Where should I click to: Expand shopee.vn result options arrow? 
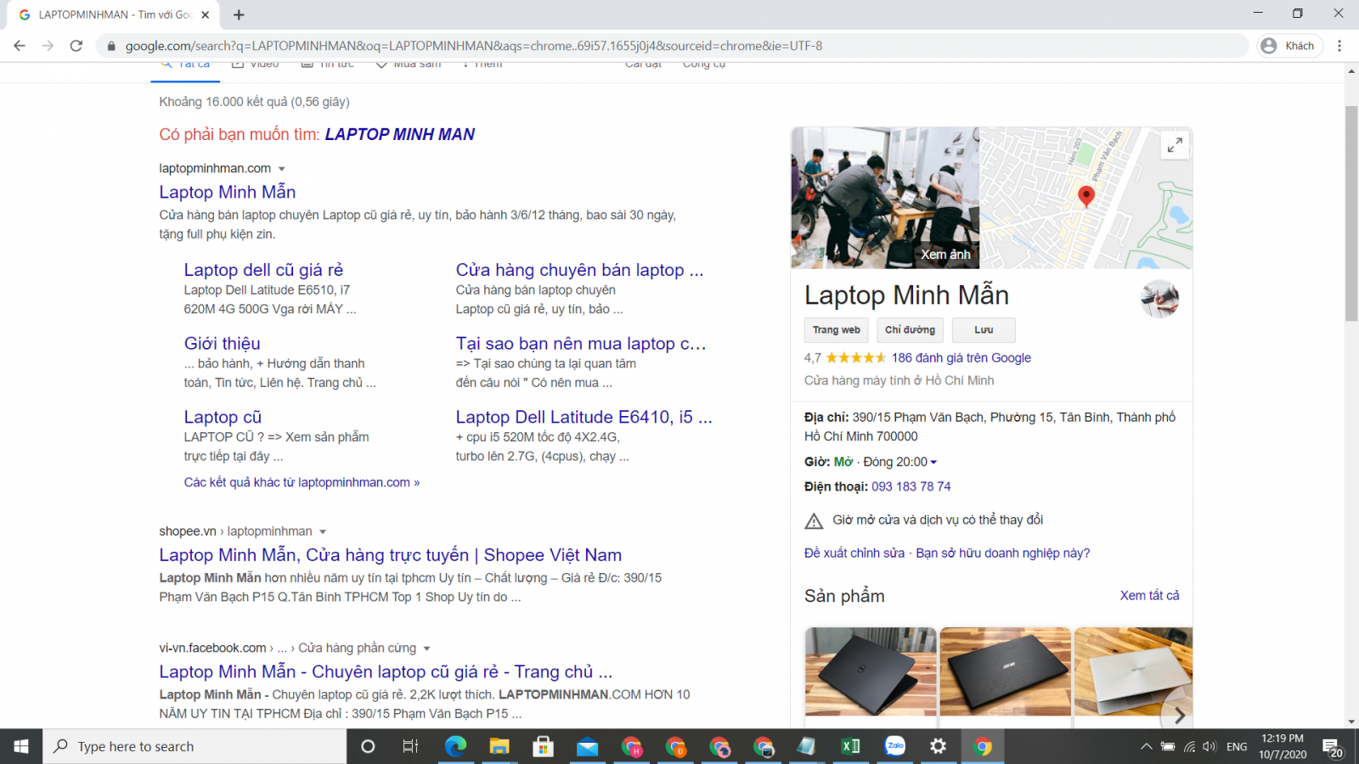click(323, 532)
